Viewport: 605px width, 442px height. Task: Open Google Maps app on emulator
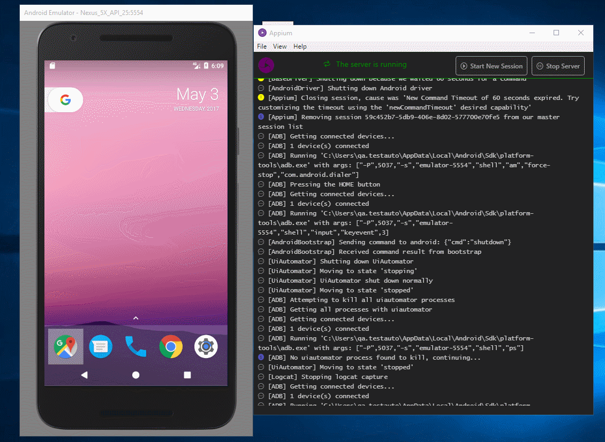point(66,346)
